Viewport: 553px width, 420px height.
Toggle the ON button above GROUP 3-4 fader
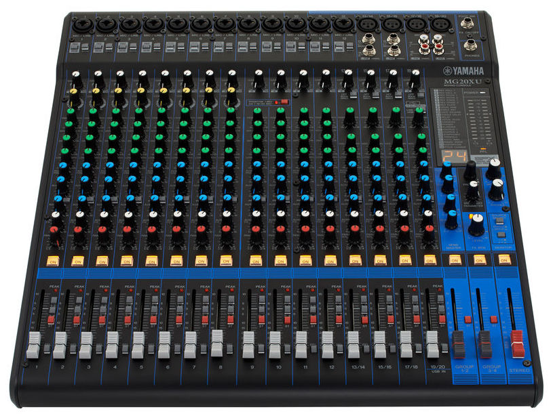point(480,259)
